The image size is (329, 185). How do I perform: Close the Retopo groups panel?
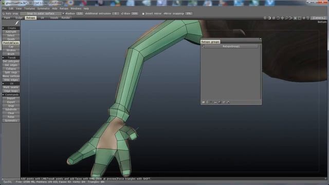tap(260, 39)
